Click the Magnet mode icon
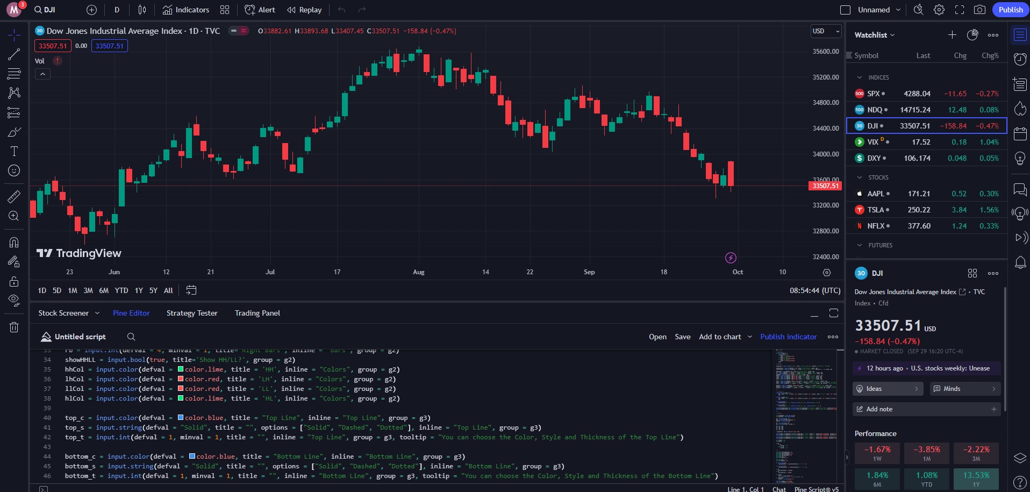This screenshot has height=492, width=1030. click(x=14, y=243)
